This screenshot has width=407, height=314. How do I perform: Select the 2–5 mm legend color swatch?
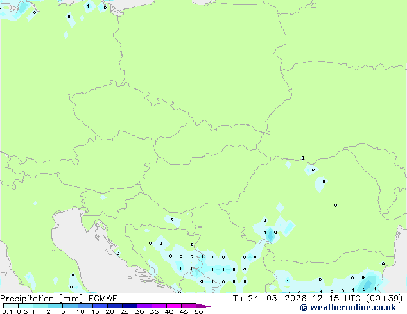(x=55, y=306)
